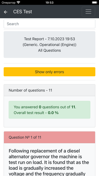Tap the back arrow icon
Screen dimensions: 99x176
[x=6, y=12]
